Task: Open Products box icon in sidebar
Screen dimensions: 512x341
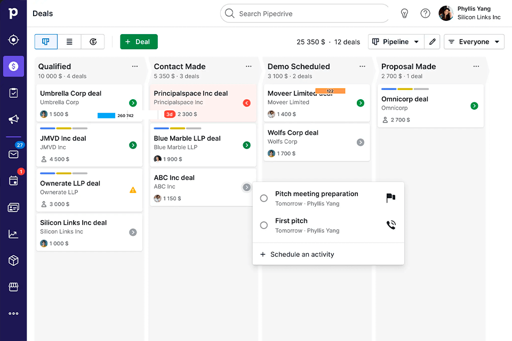Action: [x=13, y=261]
